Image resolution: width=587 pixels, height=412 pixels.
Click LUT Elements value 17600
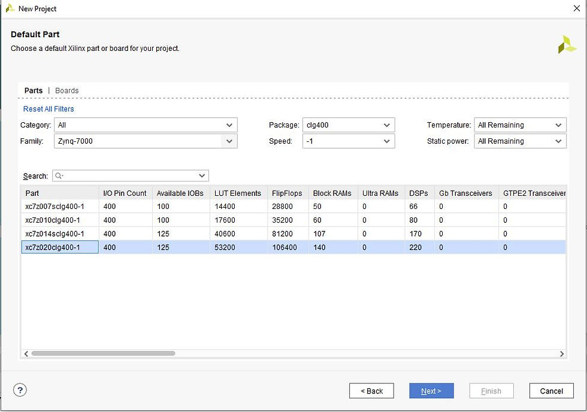[225, 220]
